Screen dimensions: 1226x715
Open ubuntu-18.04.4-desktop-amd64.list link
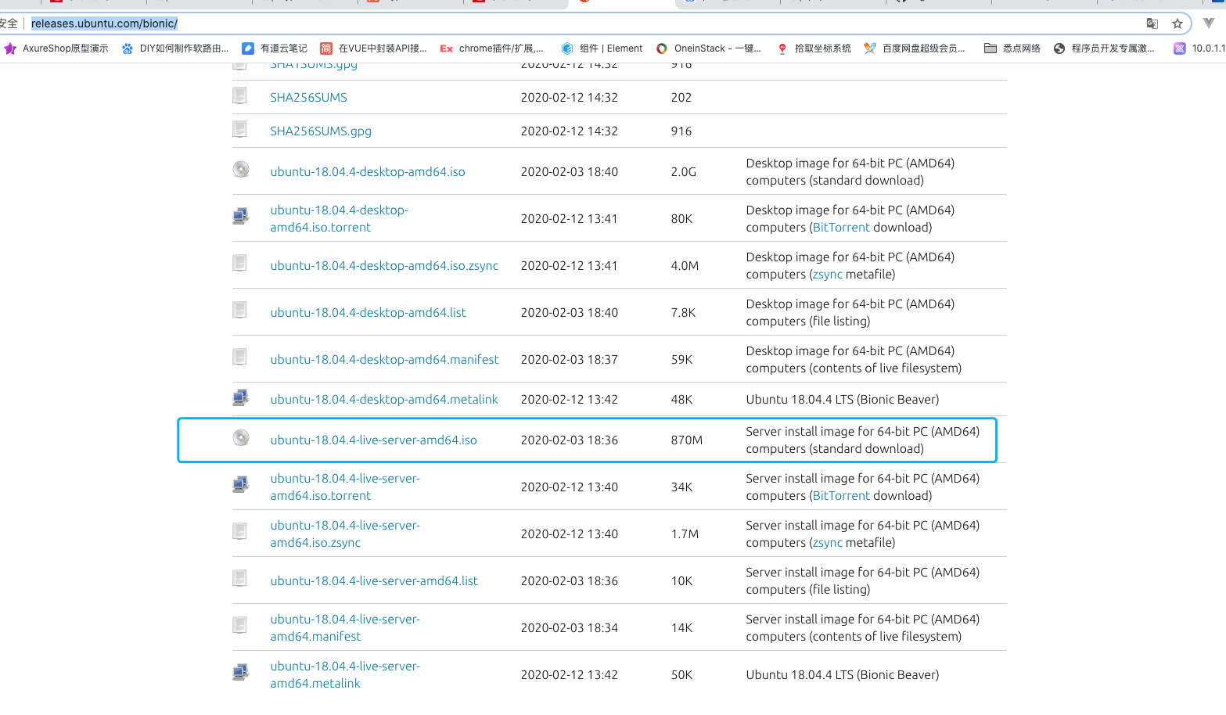368,313
